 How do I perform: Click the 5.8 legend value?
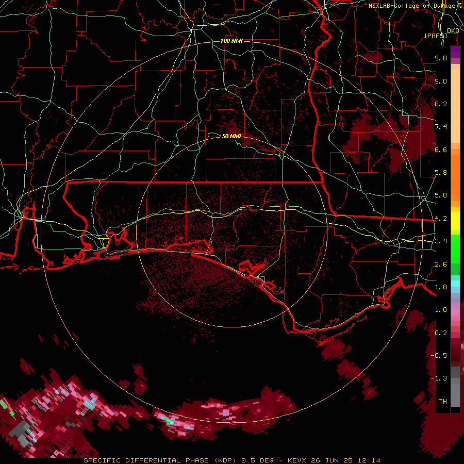[x=441, y=173]
